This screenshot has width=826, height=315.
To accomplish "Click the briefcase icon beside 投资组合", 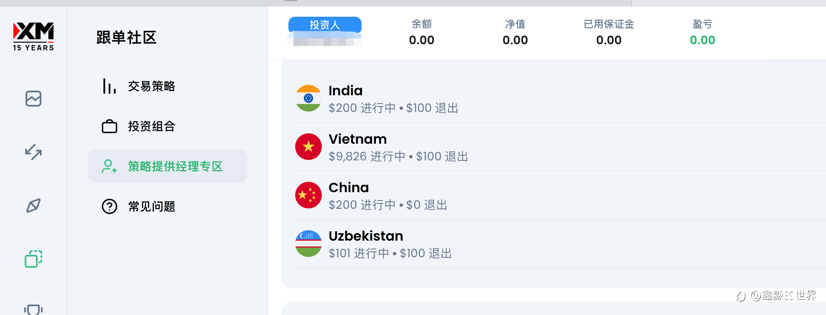I will 110,126.
